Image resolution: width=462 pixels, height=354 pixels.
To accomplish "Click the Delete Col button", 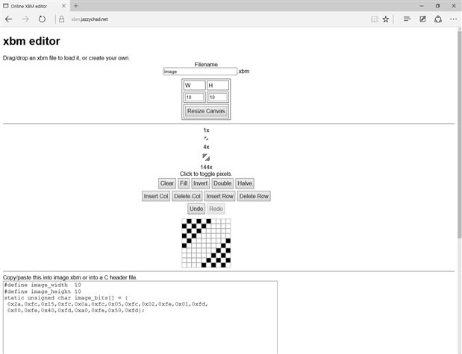I will coord(187,196).
